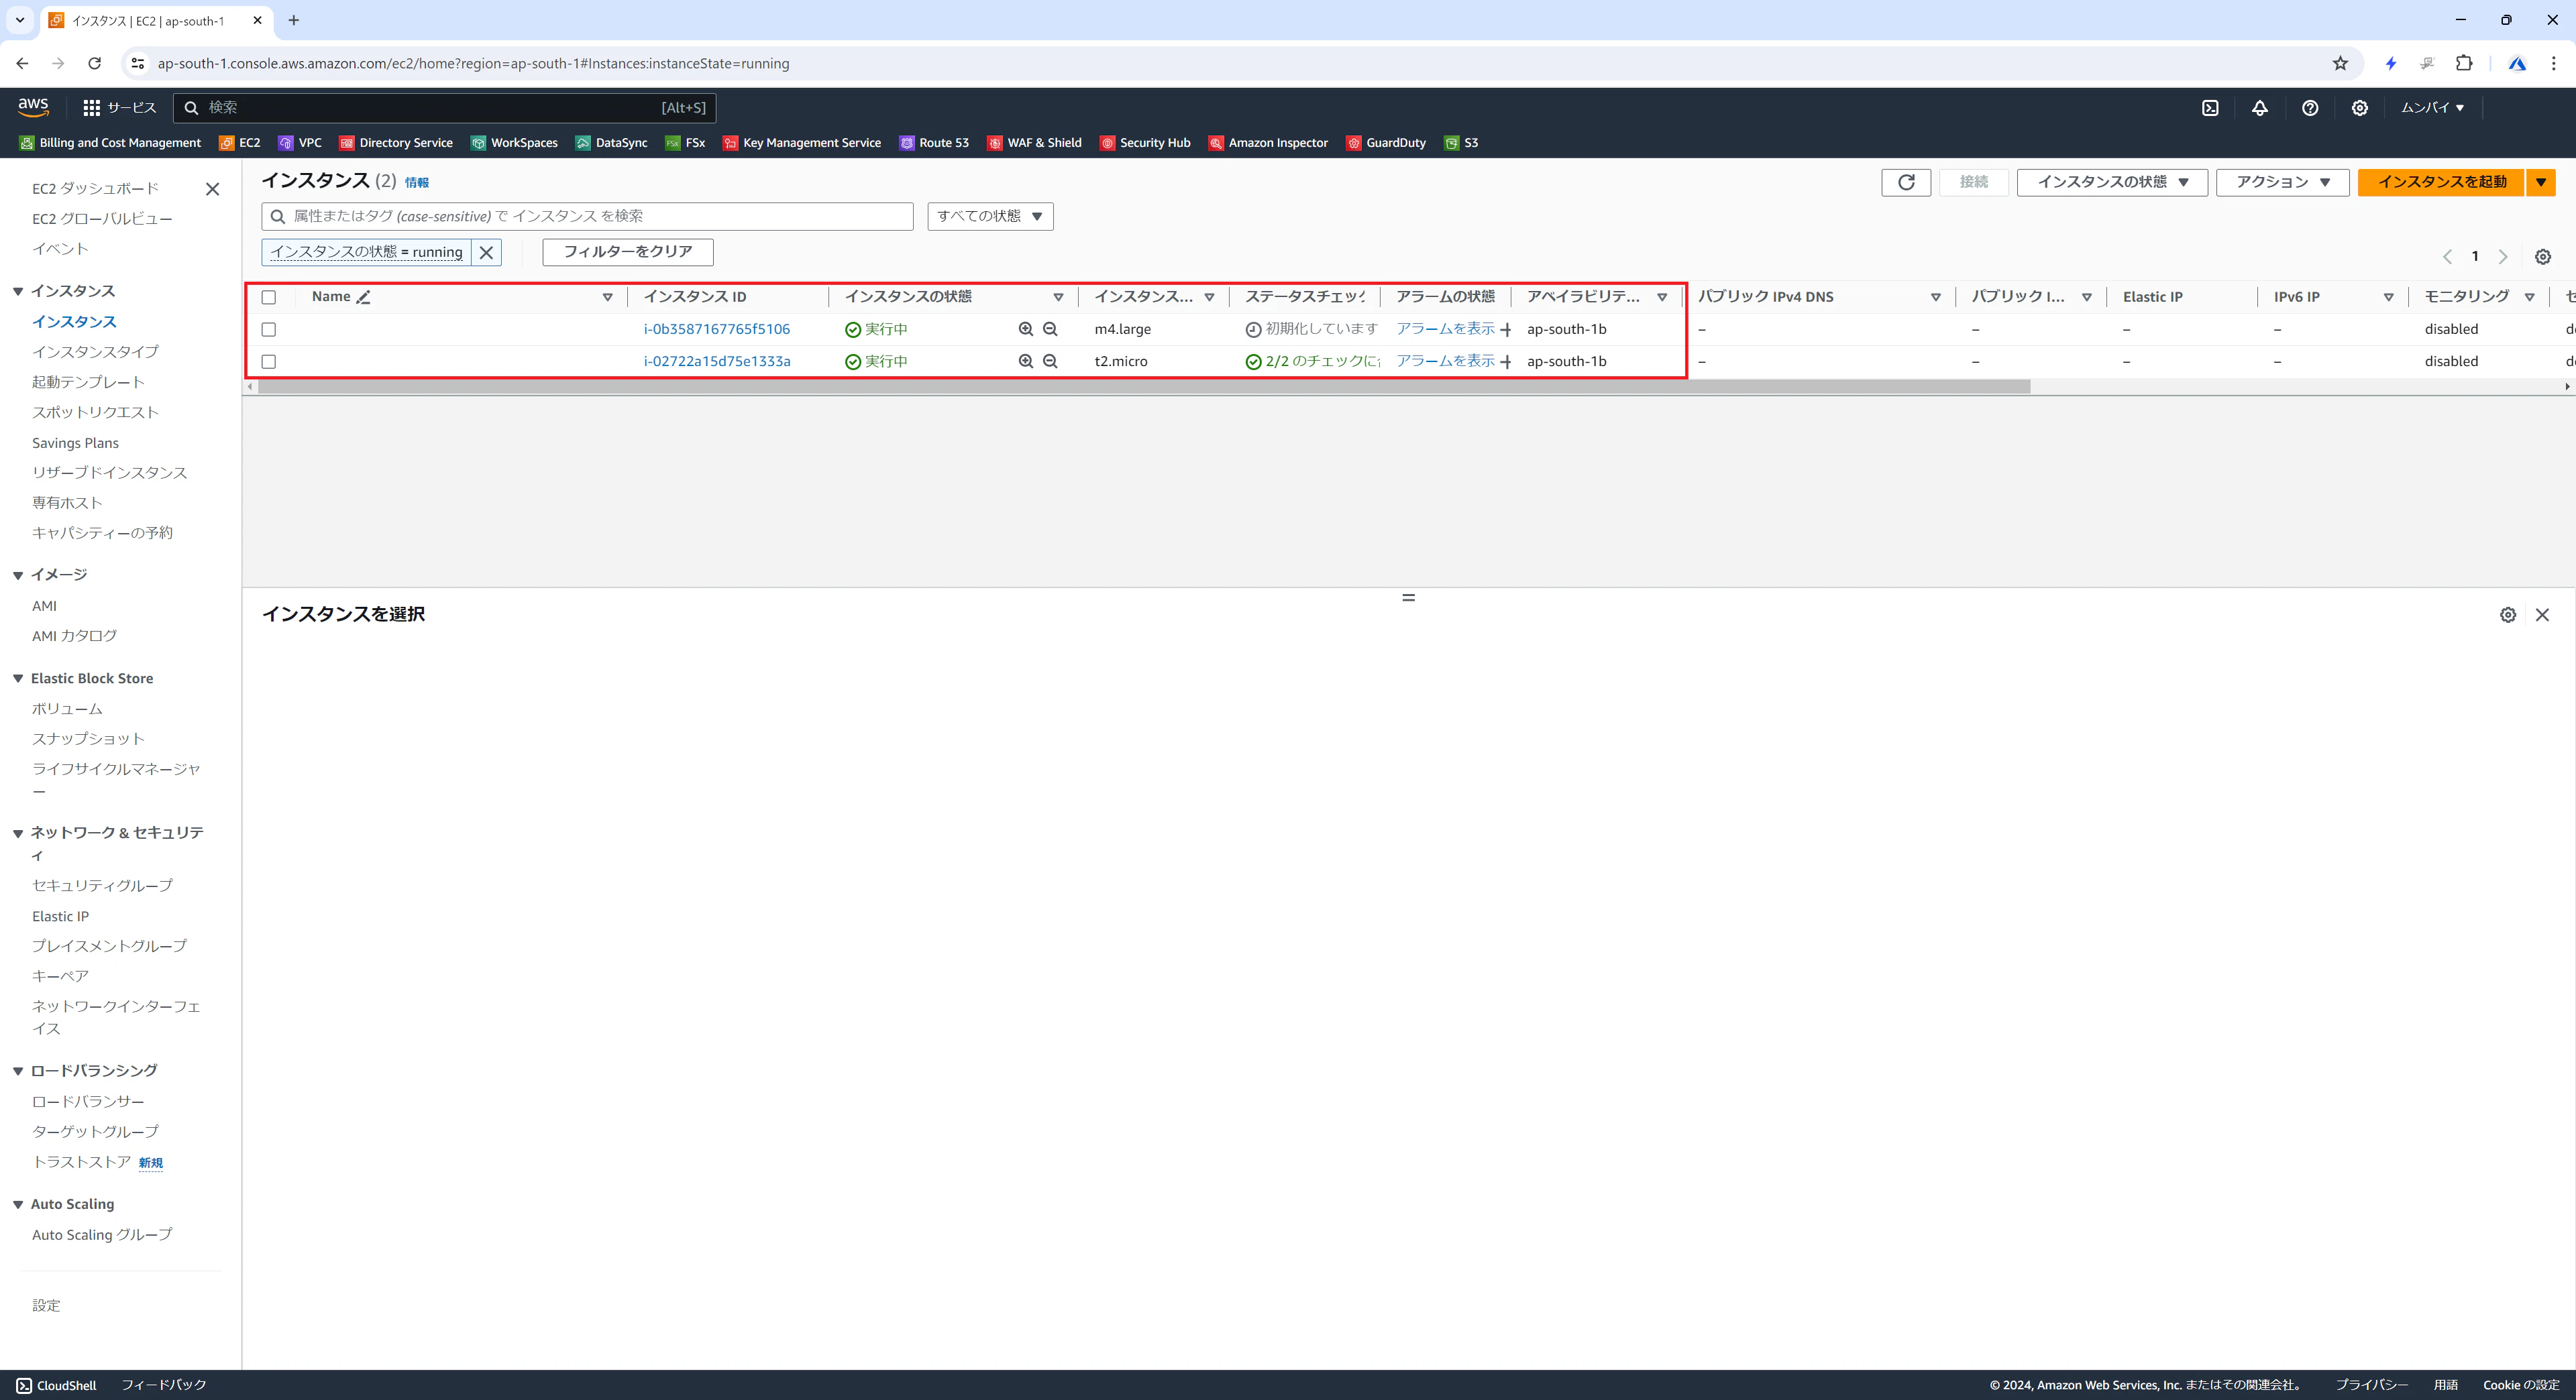Screen dimensions: 2576x1400
Task: Expand the launch instance split-button arrow
Action: tap(2541, 182)
